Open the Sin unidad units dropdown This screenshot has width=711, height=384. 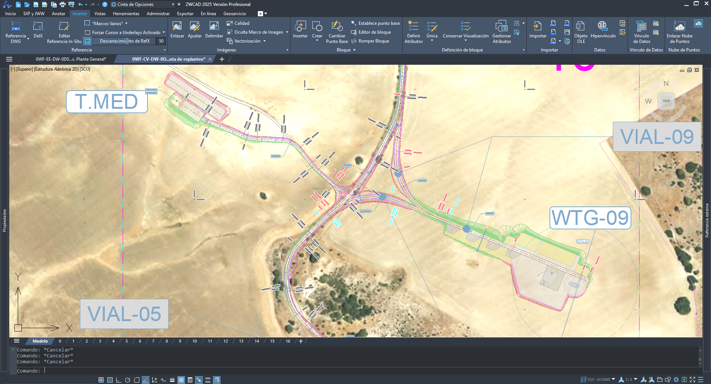click(613, 379)
